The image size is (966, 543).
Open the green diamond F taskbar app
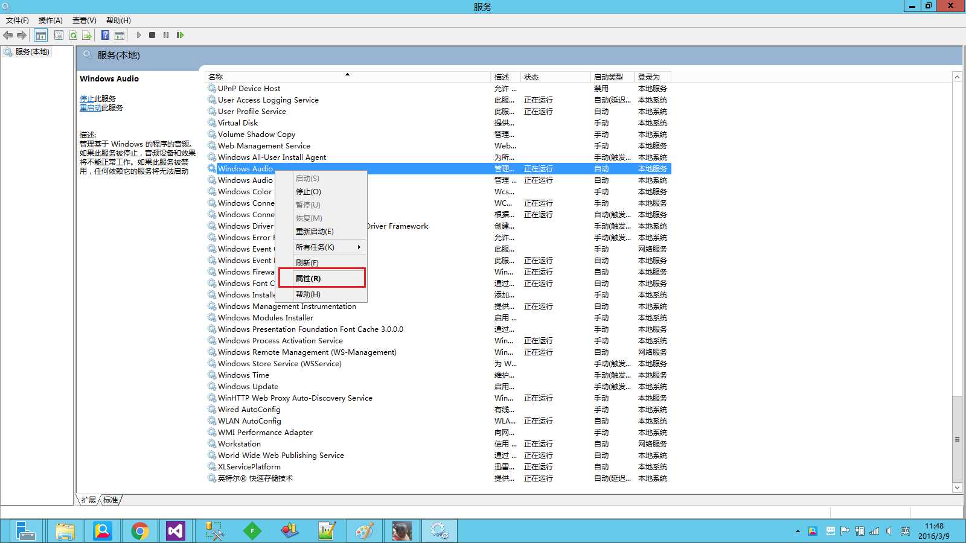click(252, 531)
